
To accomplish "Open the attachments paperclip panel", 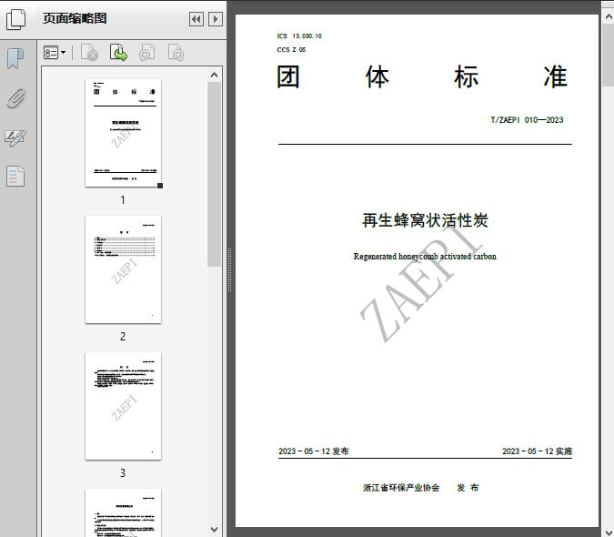I will (x=15, y=98).
